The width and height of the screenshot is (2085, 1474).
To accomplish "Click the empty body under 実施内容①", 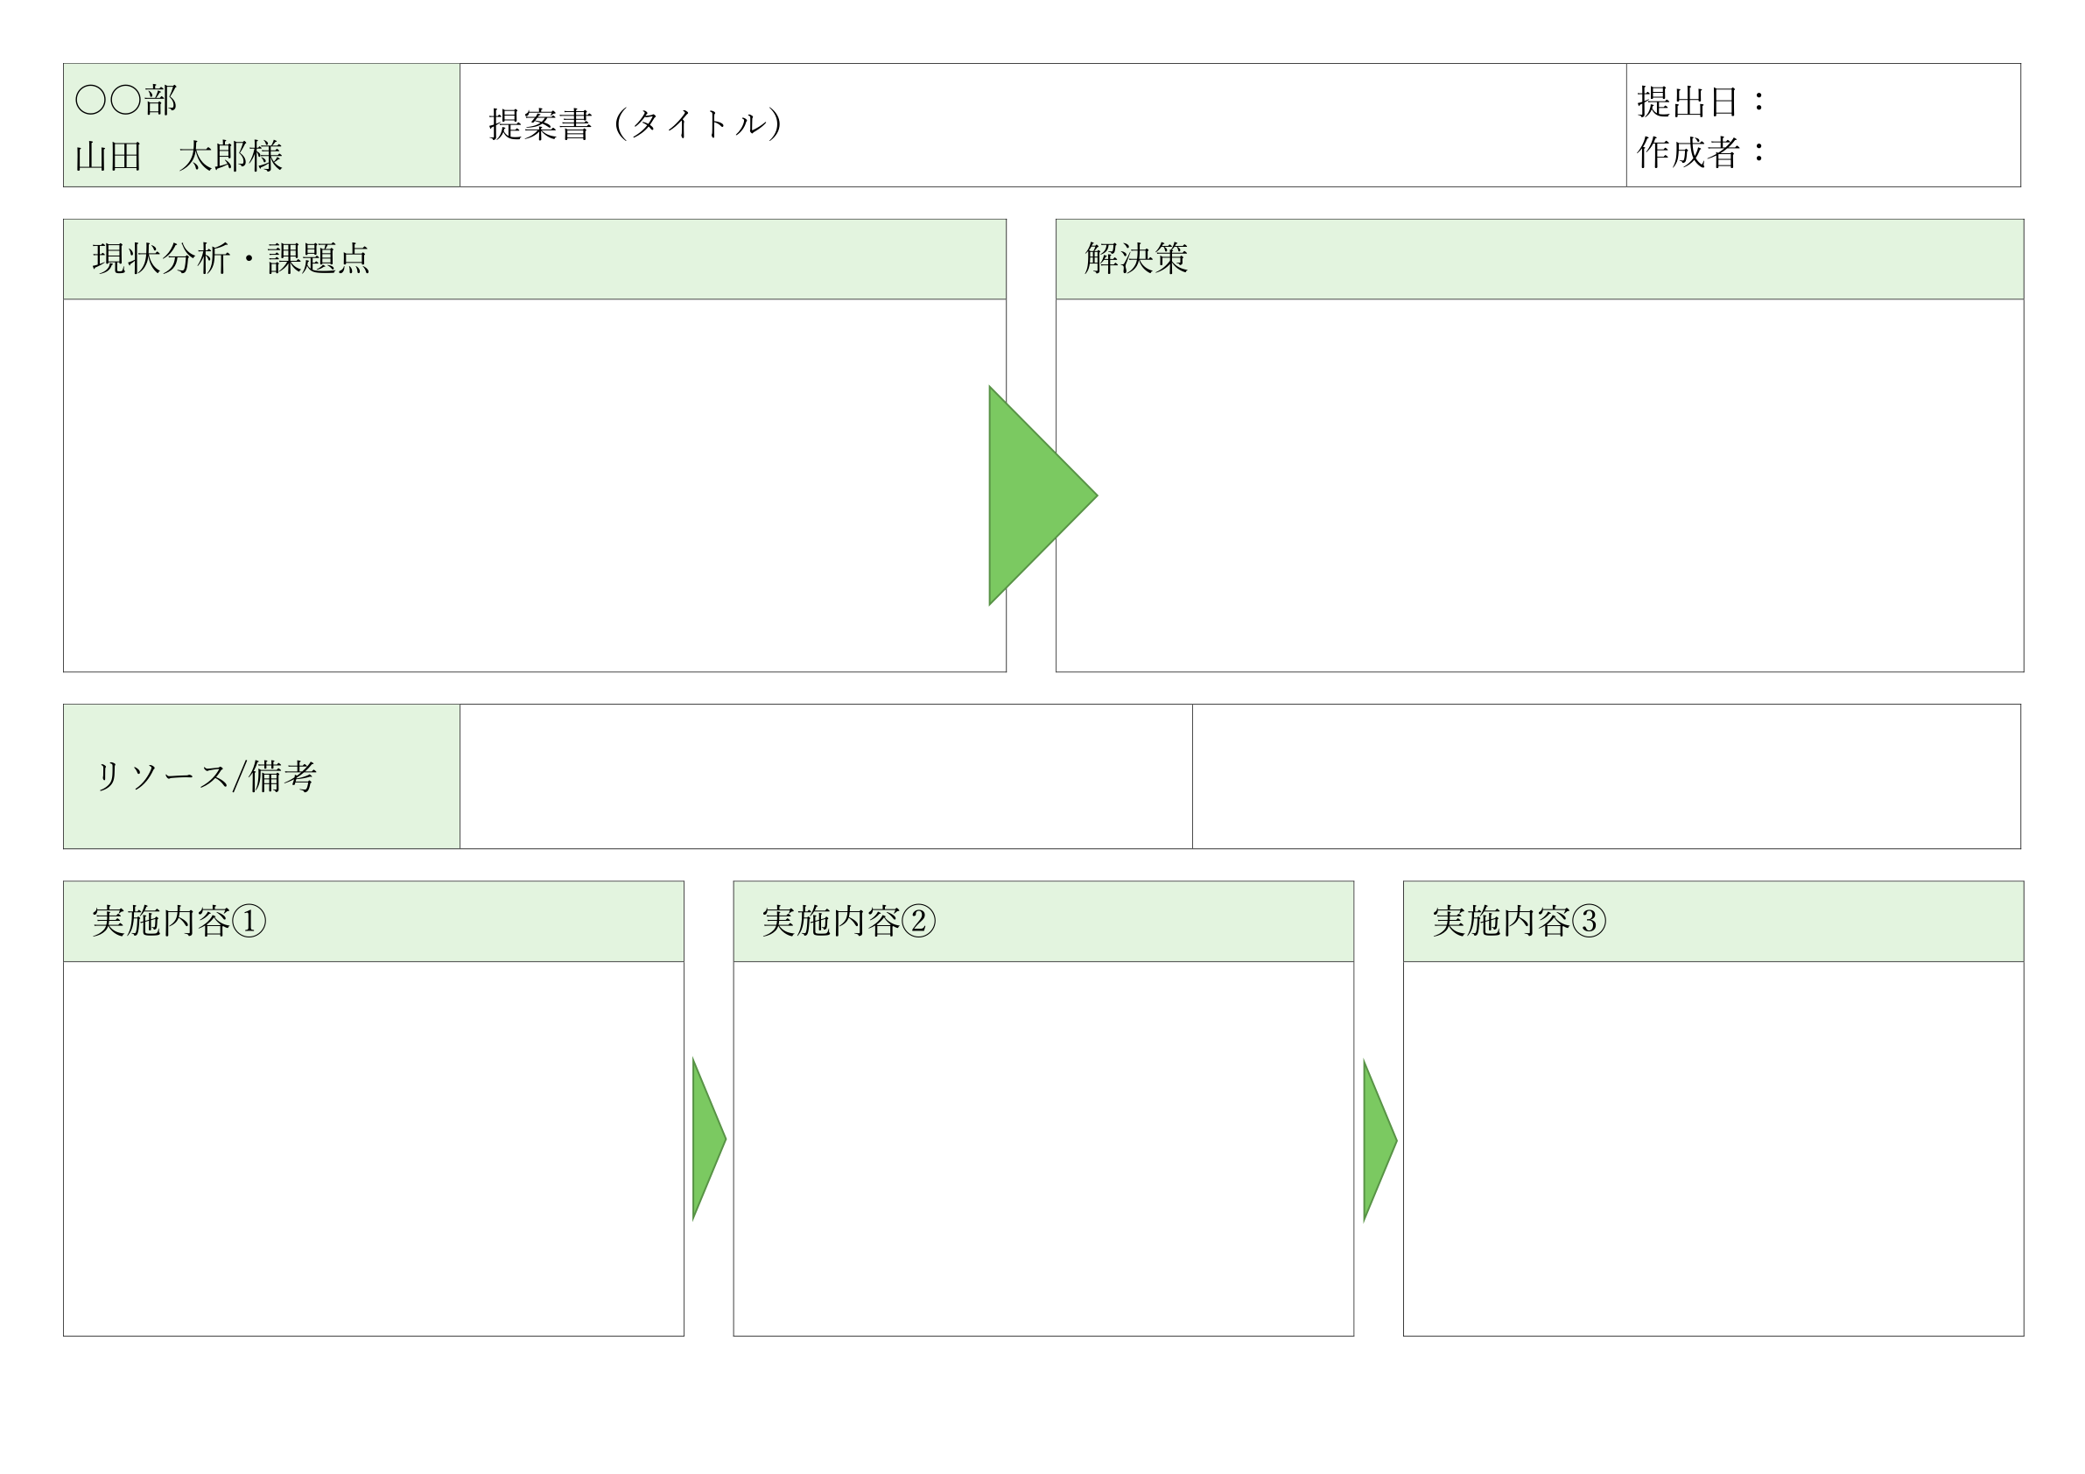I will (373, 1148).
